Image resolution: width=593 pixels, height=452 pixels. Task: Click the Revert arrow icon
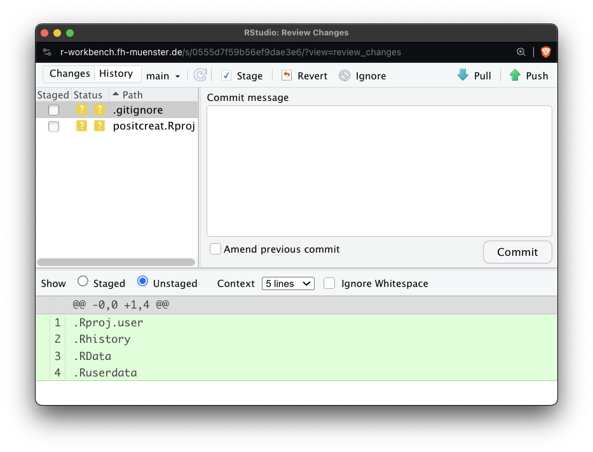pyautogui.click(x=287, y=76)
